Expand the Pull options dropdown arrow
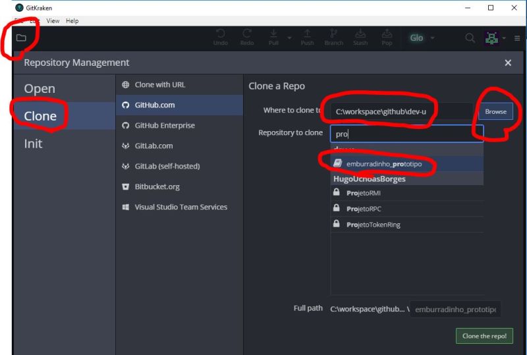527x355 pixels. [289, 38]
